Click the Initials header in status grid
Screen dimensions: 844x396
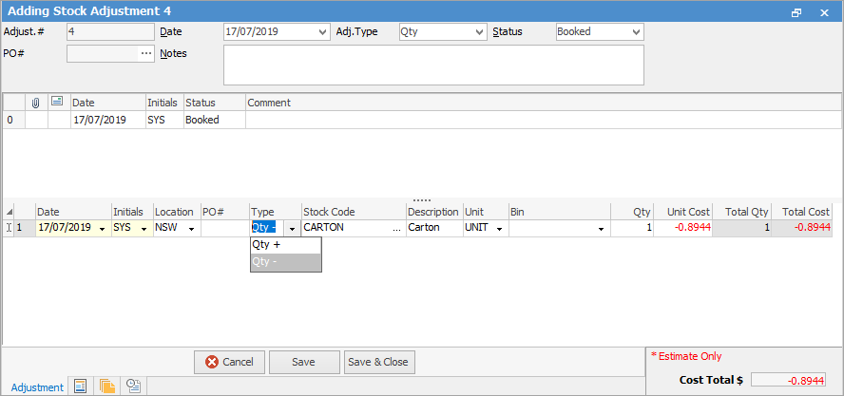(x=164, y=103)
